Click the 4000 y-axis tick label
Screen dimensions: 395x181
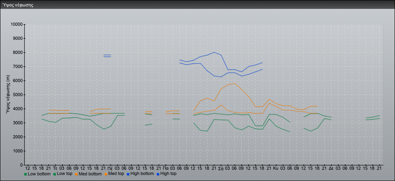[18, 109]
